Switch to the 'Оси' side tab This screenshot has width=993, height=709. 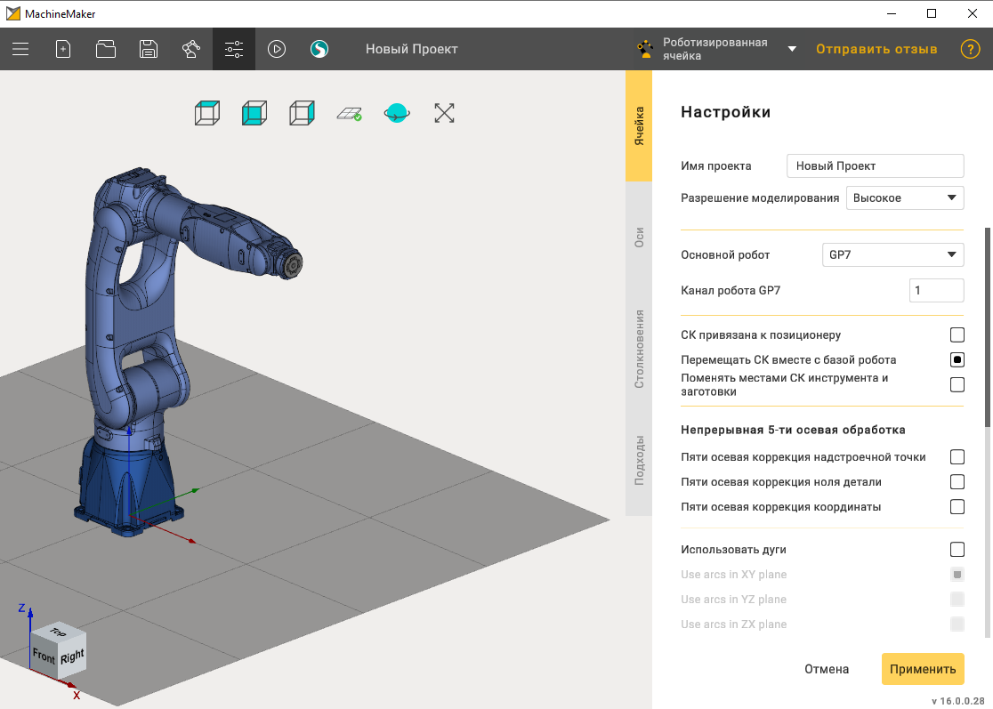tap(639, 238)
